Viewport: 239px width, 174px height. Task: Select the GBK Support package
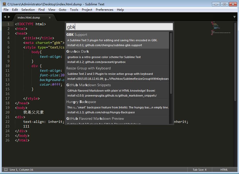117,40
